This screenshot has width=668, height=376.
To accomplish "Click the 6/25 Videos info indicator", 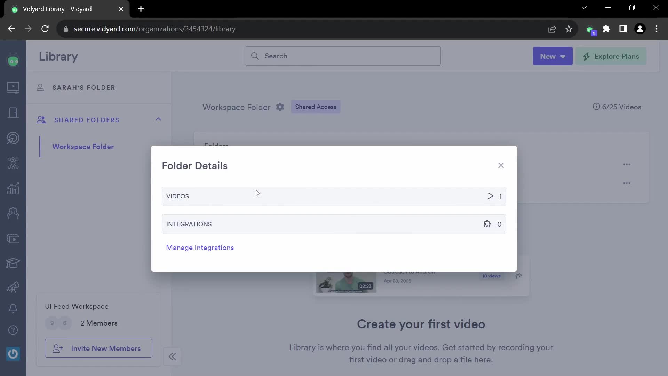I will pyautogui.click(x=617, y=107).
